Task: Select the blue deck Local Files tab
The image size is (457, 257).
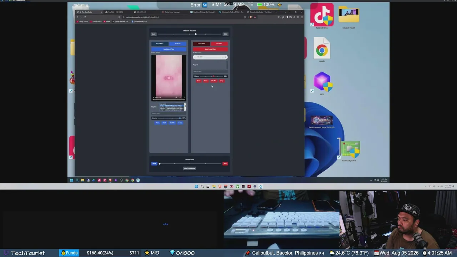Action: coord(160,44)
